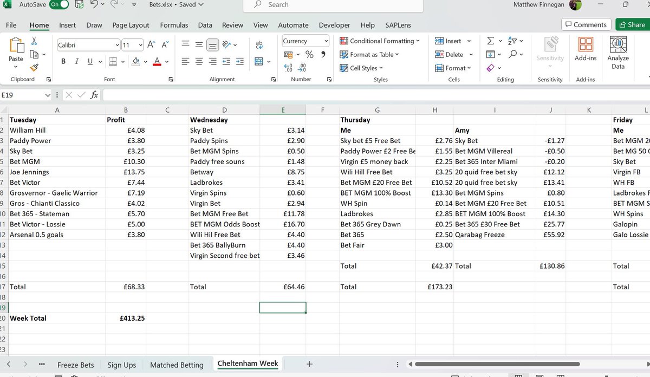Click the Cut scissors icon
The height and width of the screenshot is (377, 650).
tap(34, 41)
